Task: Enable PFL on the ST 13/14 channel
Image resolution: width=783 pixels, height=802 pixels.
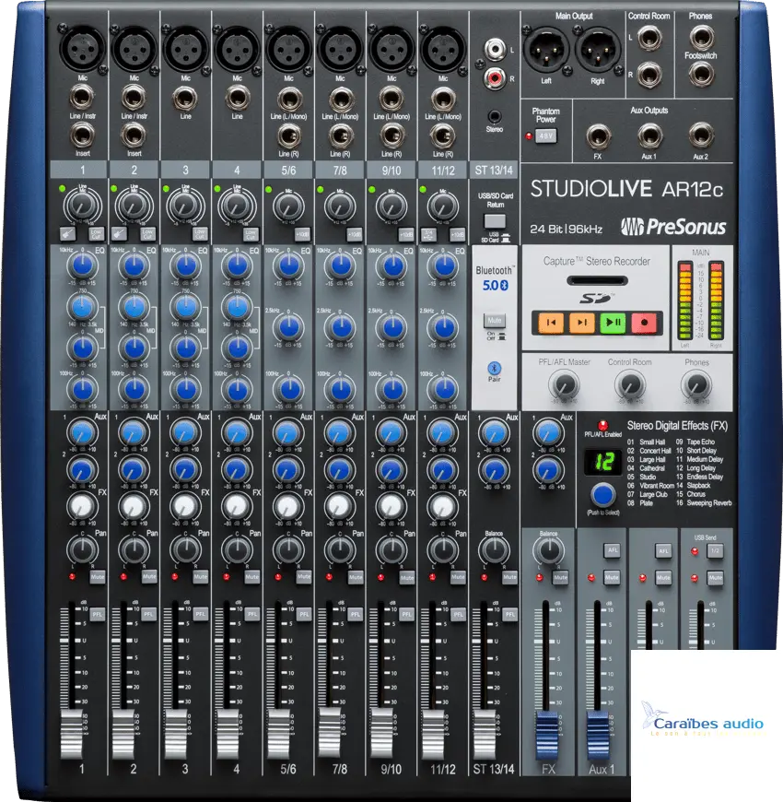Action: [509, 614]
